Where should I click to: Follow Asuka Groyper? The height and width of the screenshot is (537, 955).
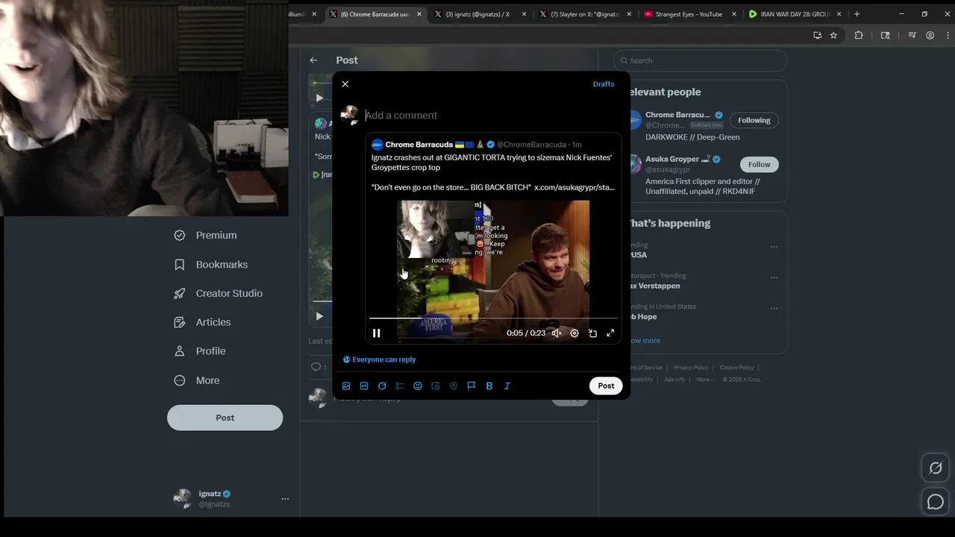(759, 164)
